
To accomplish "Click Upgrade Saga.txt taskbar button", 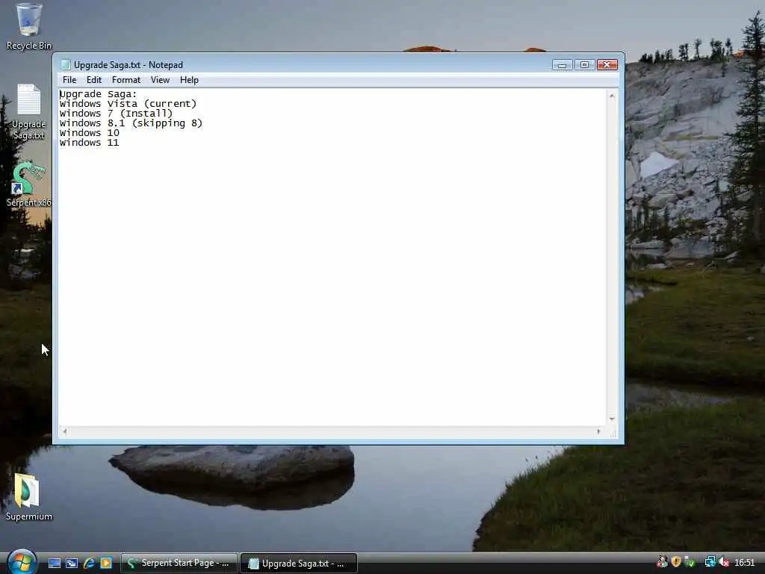I will (x=299, y=564).
